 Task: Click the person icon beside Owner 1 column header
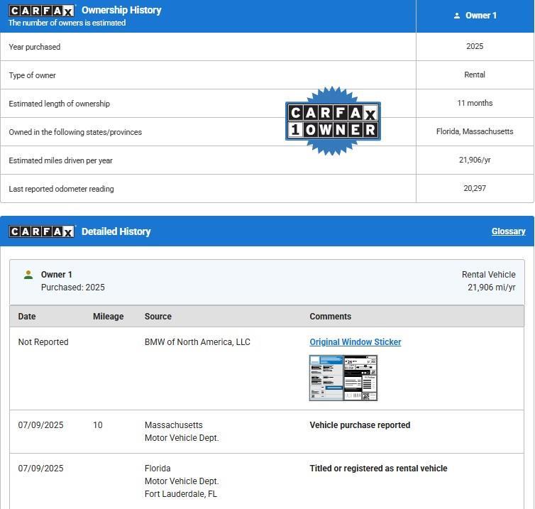coord(457,16)
